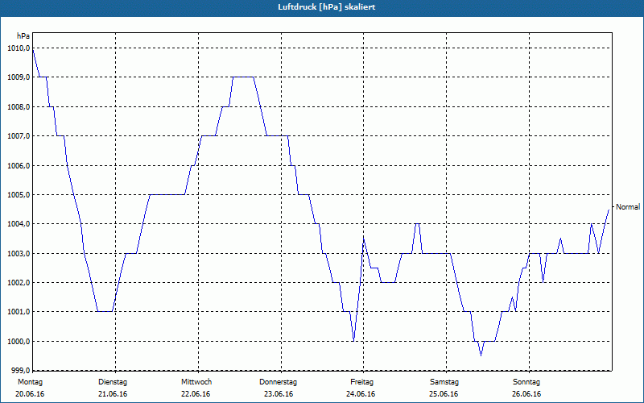Click the 'Samstag' day label

click(444, 382)
